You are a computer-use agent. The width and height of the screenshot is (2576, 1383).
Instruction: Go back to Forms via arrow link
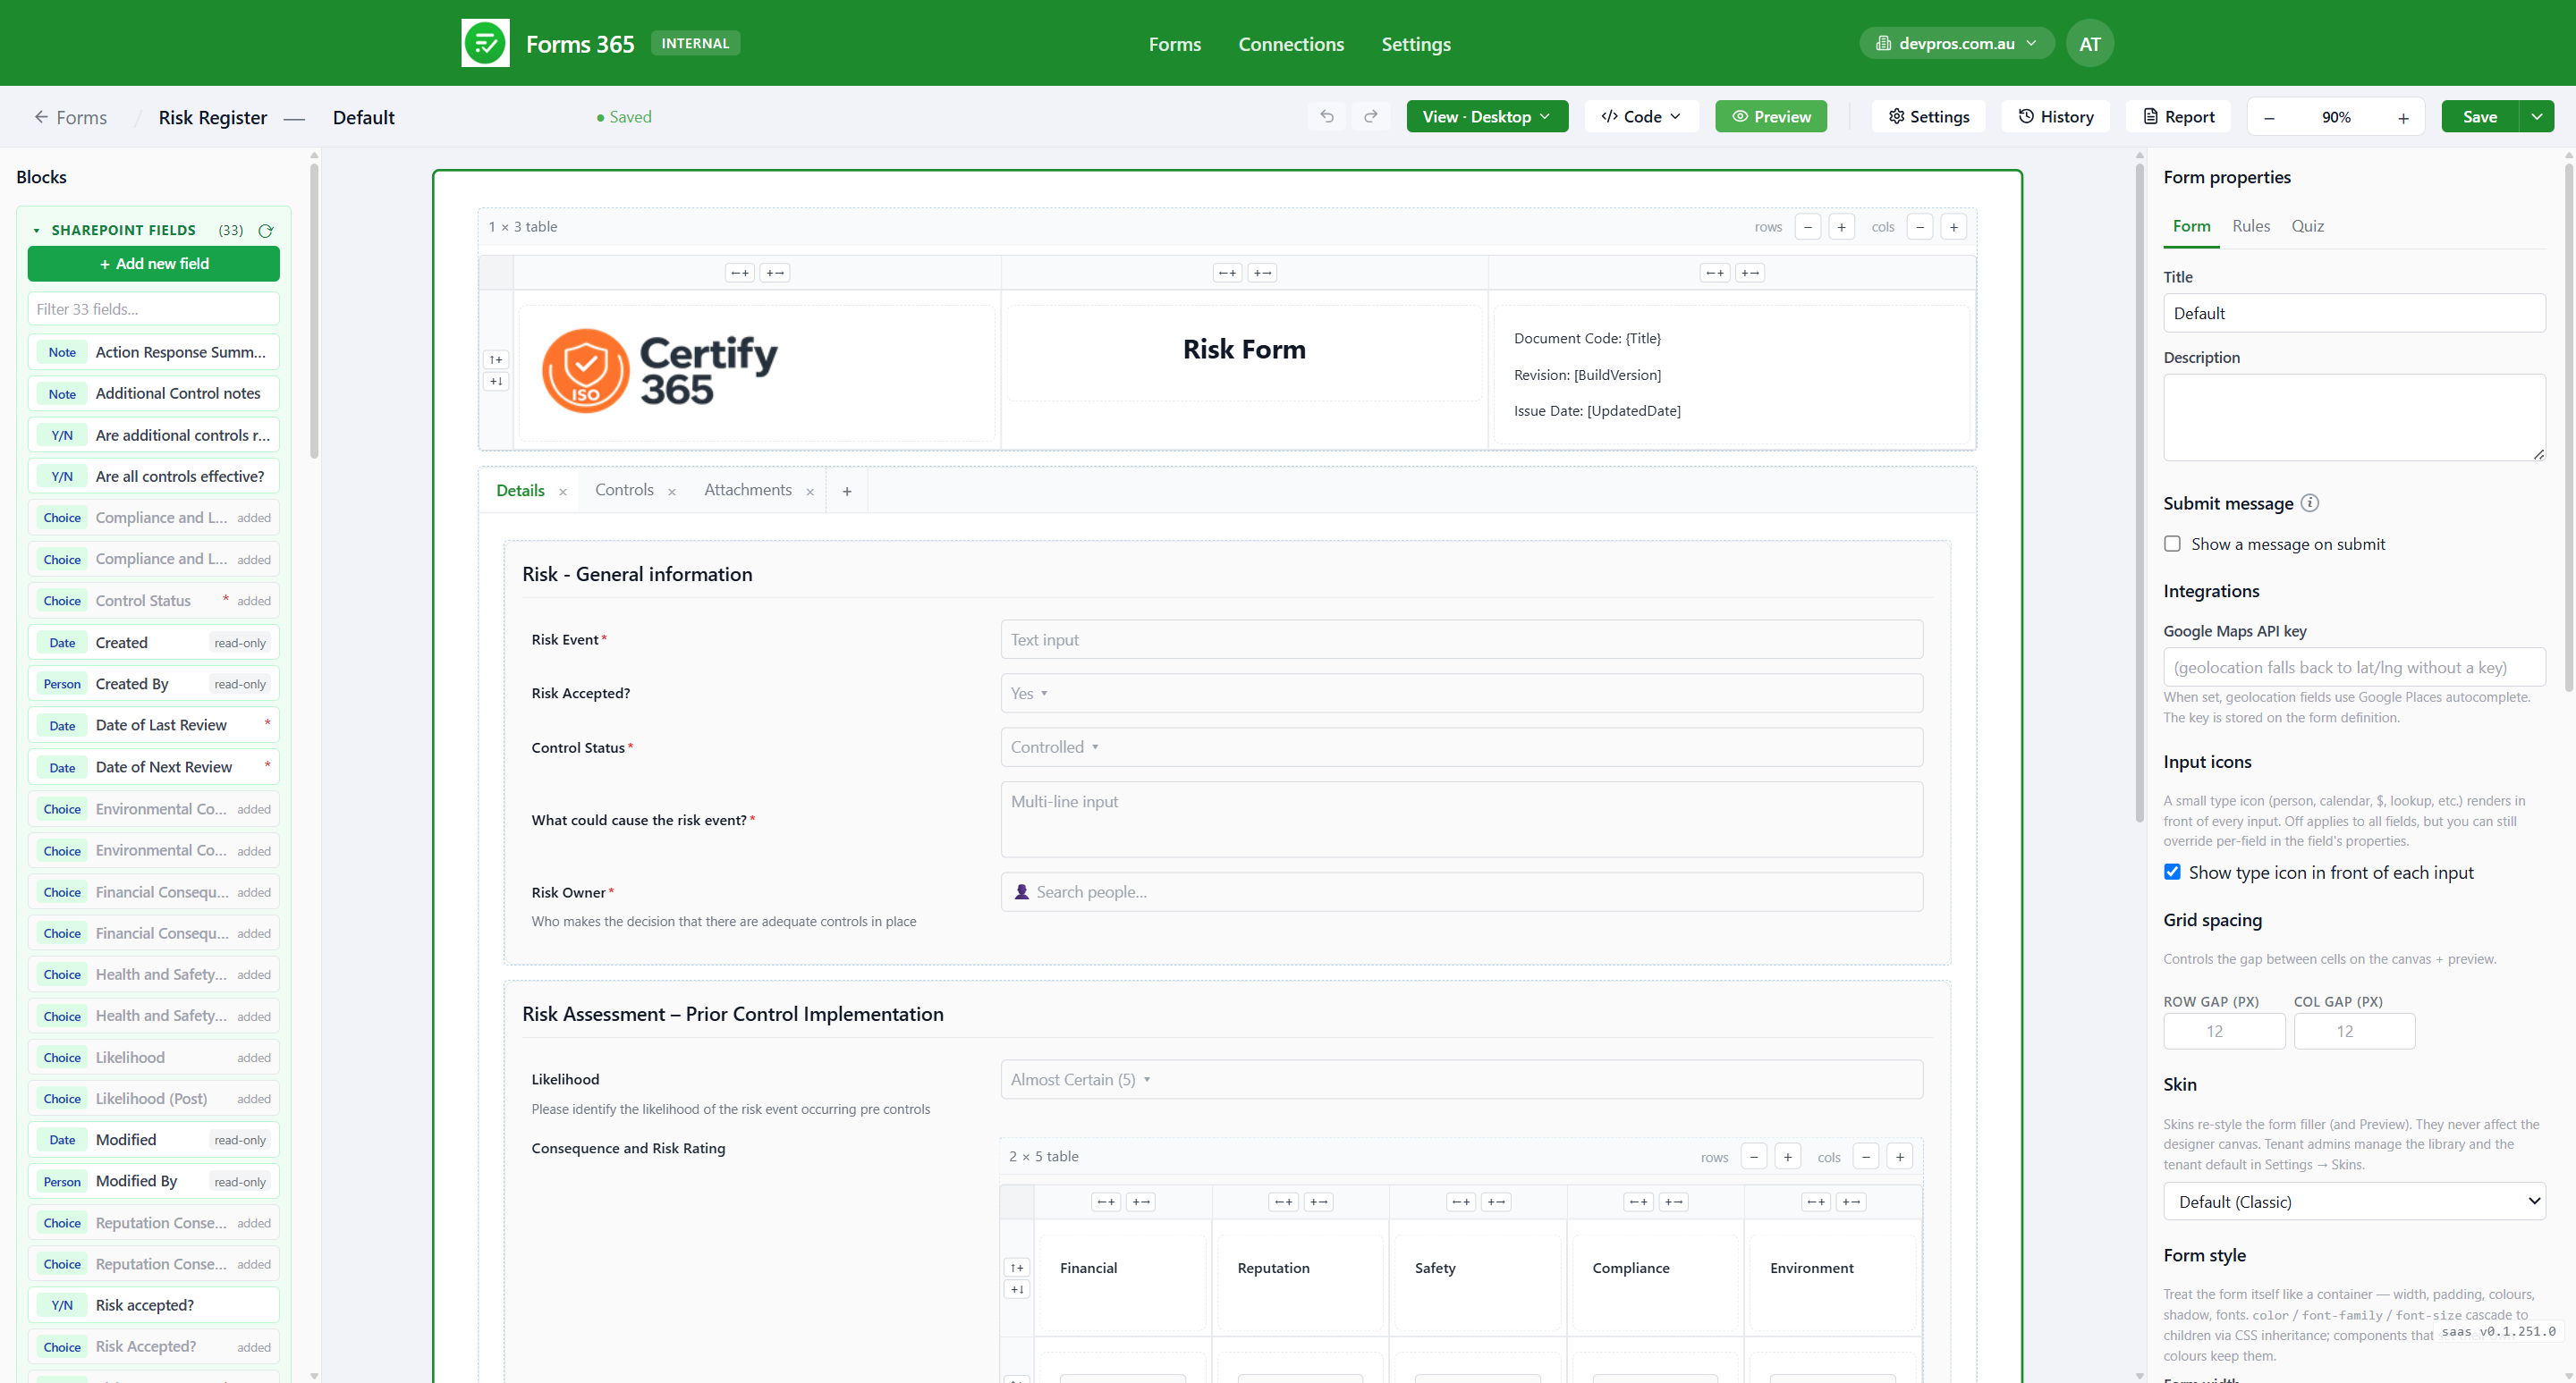pyautogui.click(x=70, y=117)
